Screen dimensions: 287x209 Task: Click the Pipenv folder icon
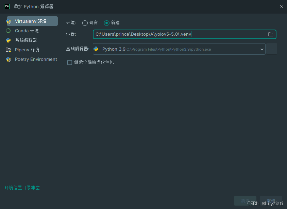click(x=8, y=50)
